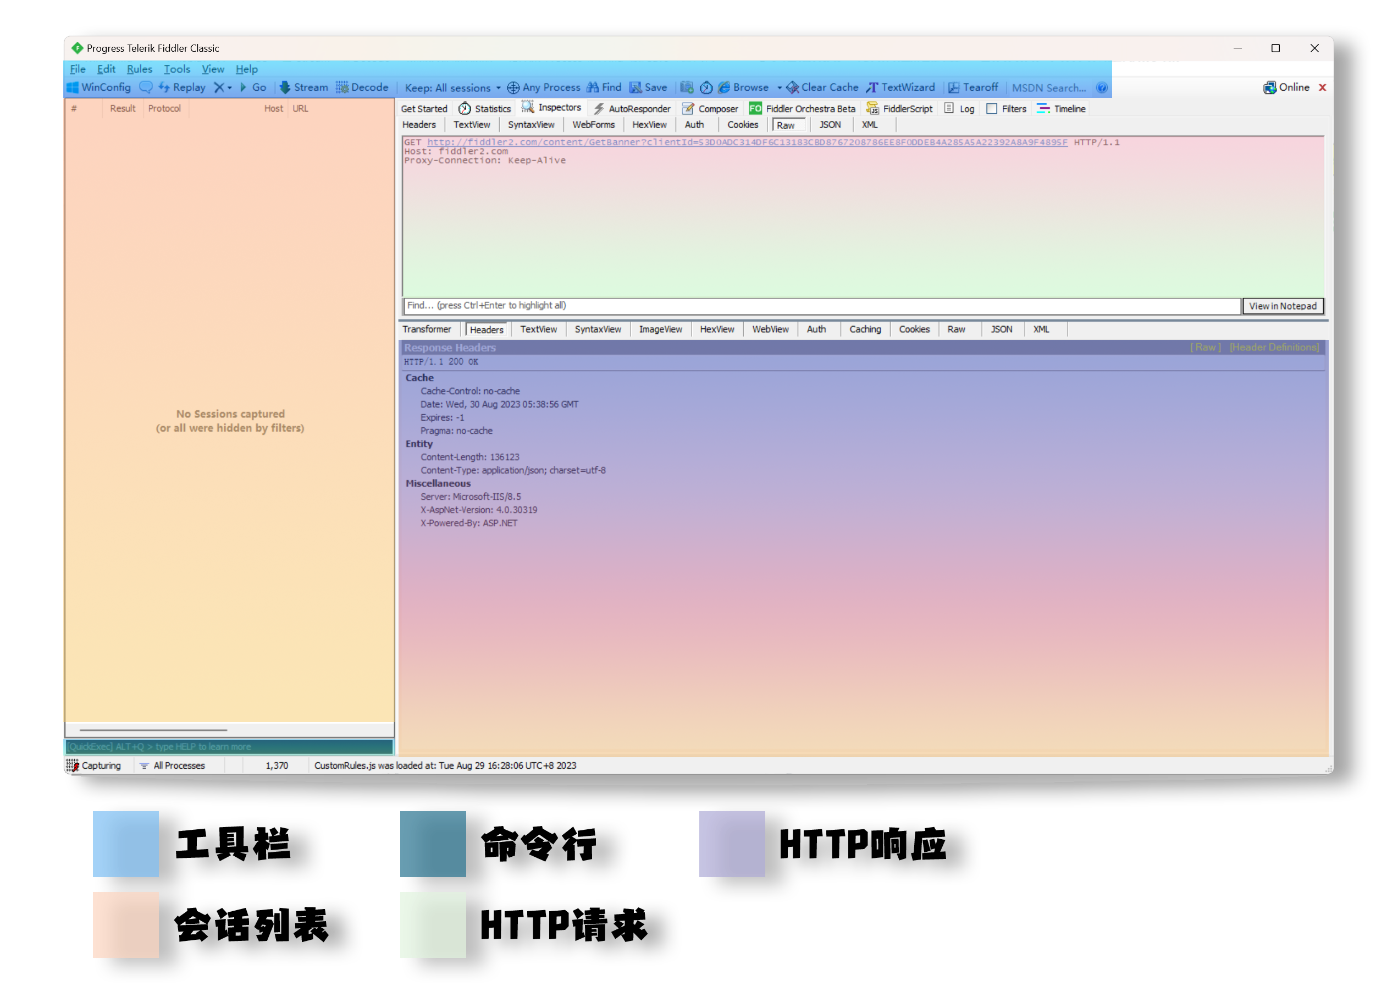
Task: Open the AutoResponder tab
Action: click(632, 108)
